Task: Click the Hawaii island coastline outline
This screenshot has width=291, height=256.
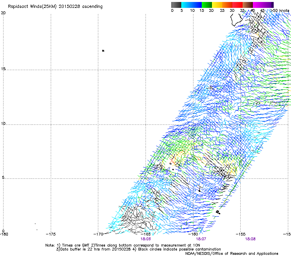Action: tap(237, 19)
